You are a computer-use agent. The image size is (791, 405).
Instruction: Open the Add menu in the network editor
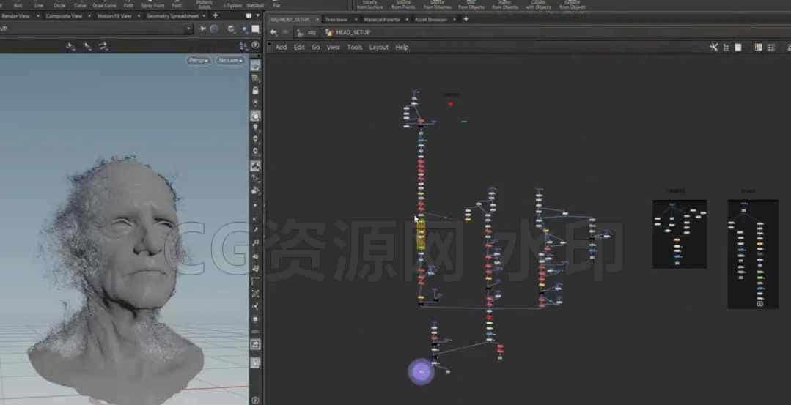(281, 48)
